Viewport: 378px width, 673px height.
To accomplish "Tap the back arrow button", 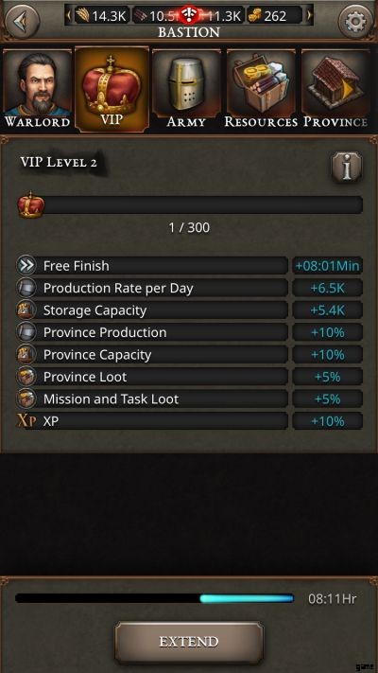I will (19, 22).
